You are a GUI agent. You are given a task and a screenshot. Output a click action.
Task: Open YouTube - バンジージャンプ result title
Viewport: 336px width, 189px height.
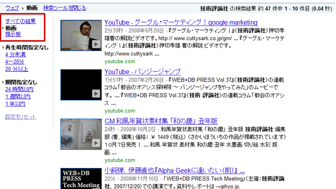(x=143, y=71)
